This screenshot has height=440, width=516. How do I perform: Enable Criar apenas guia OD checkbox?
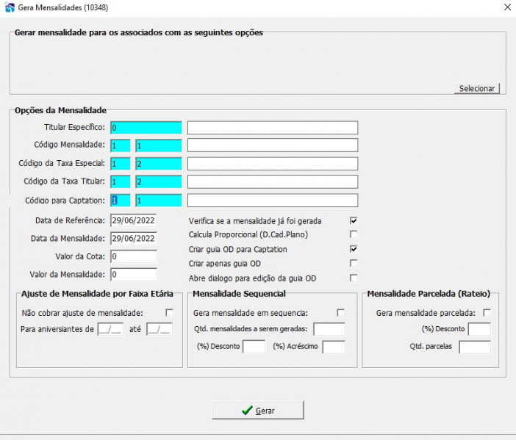click(x=354, y=264)
